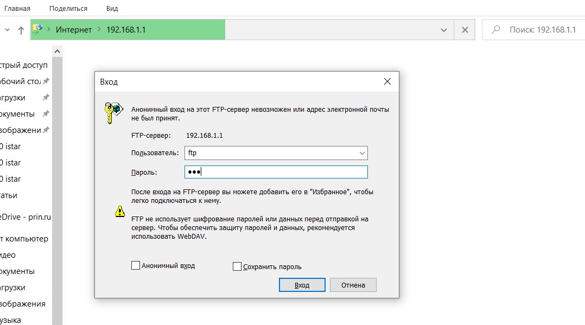This screenshot has height=325, width=585.
Task: Click the Отмена button
Action: coord(353,285)
